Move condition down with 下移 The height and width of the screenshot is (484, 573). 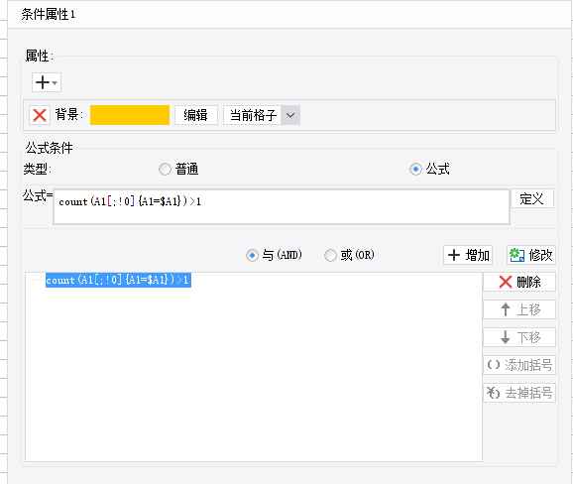[519, 337]
